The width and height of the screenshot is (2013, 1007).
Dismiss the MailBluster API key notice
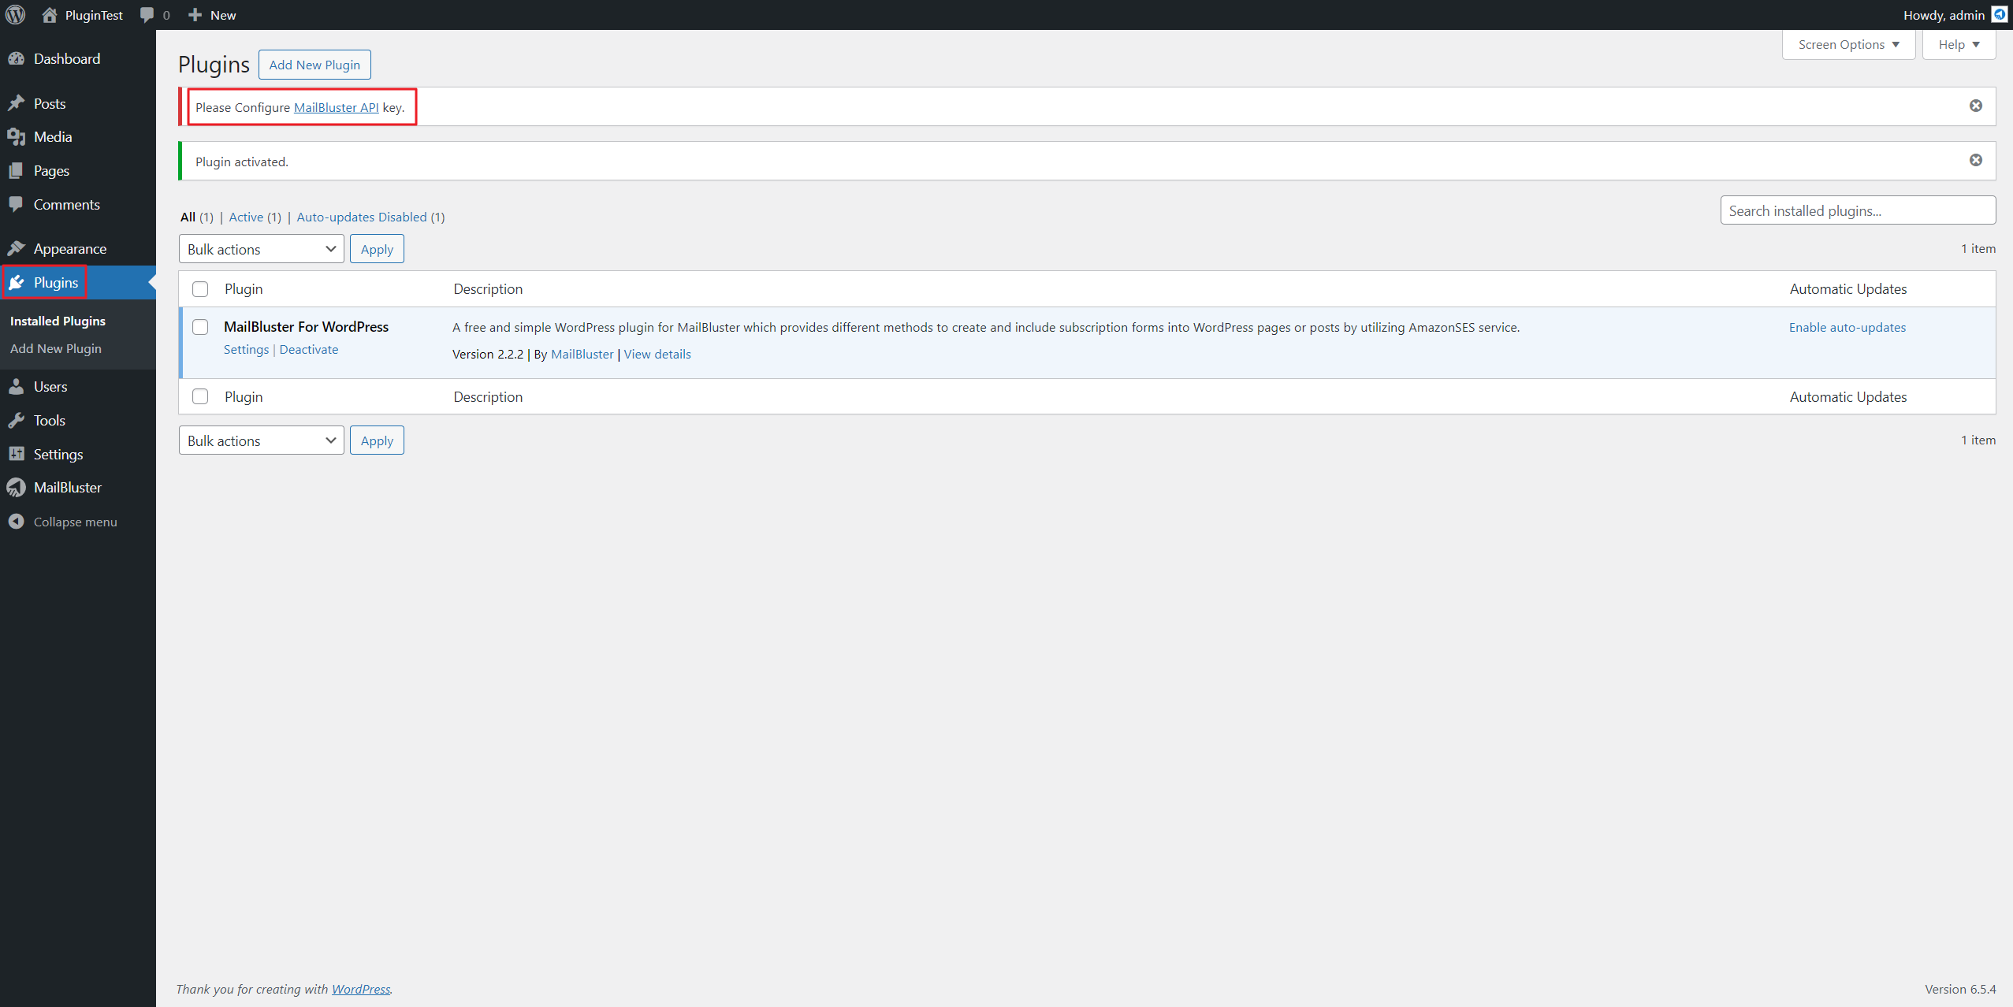coord(1975,106)
